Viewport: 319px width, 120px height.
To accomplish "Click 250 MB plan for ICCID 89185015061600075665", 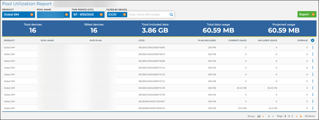I will pos(212,47).
